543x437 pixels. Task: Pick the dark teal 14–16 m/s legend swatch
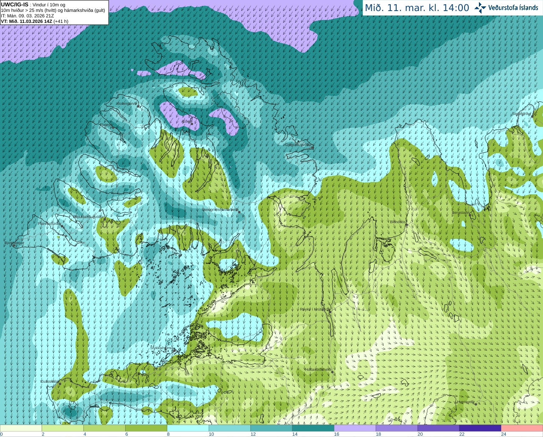click(x=313, y=428)
